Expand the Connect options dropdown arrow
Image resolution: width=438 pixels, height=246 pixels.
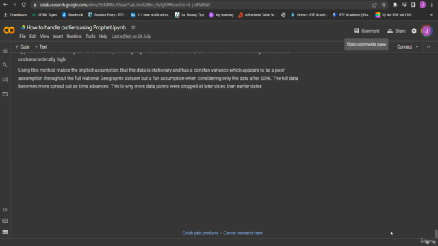point(417,47)
